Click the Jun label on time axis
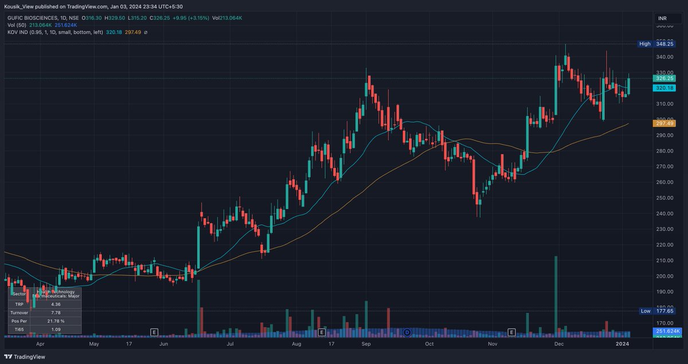The image size is (688, 364). [x=163, y=345]
